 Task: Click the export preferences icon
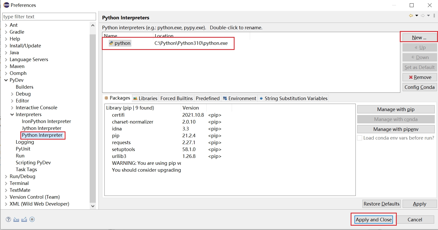point(24,219)
